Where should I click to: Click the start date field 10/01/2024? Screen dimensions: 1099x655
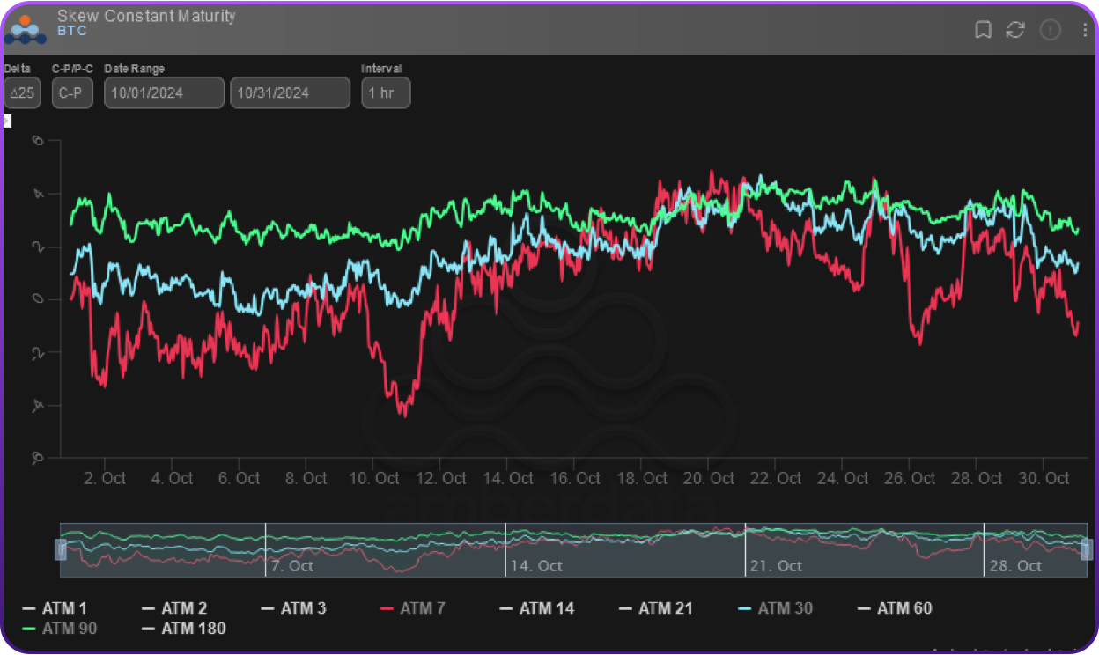tap(164, 92)
